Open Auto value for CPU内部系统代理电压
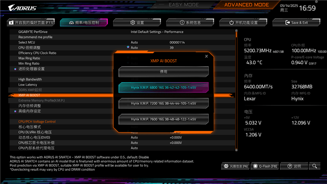 pyautogui.click(x=134, y=148)
